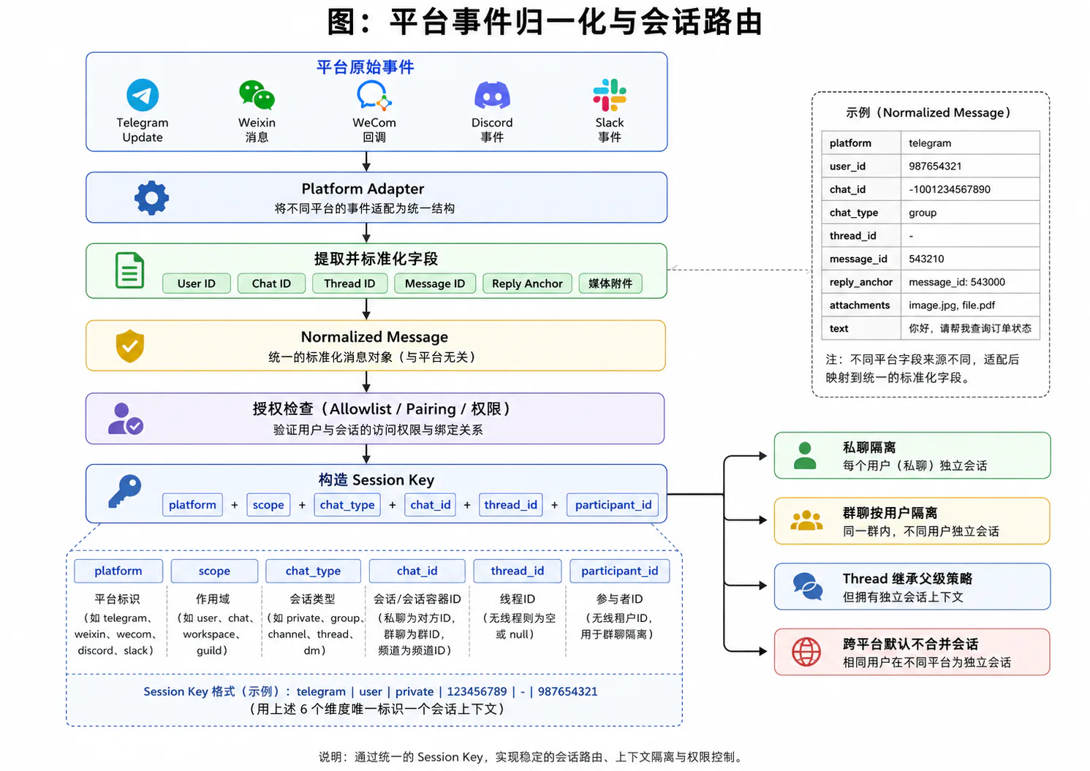This screenshot has width=1090, height=771.
Task: Click the 会话类型 description under chat_type
Action: 312,599
